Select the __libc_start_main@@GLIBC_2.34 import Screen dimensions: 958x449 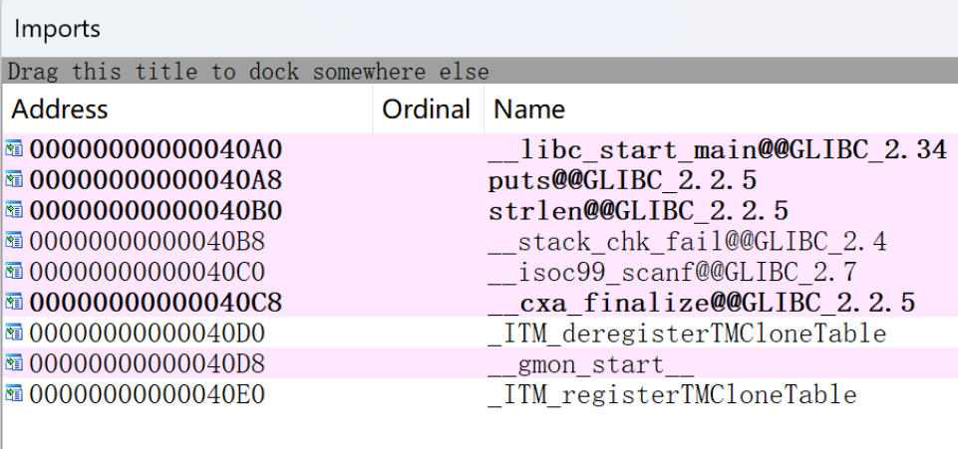pyautogui.click(x=718, y=149)
